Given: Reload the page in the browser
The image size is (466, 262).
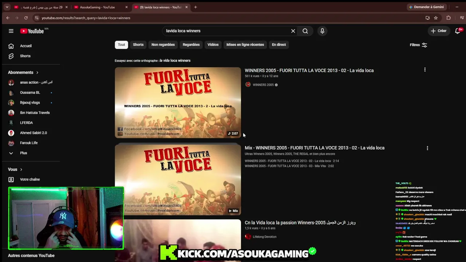Looking at the screenshot, I should point(26,18).
